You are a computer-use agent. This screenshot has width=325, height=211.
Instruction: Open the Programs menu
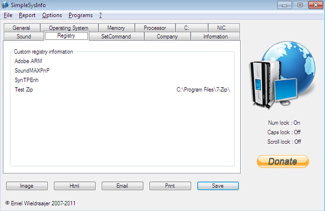point(80,15)
